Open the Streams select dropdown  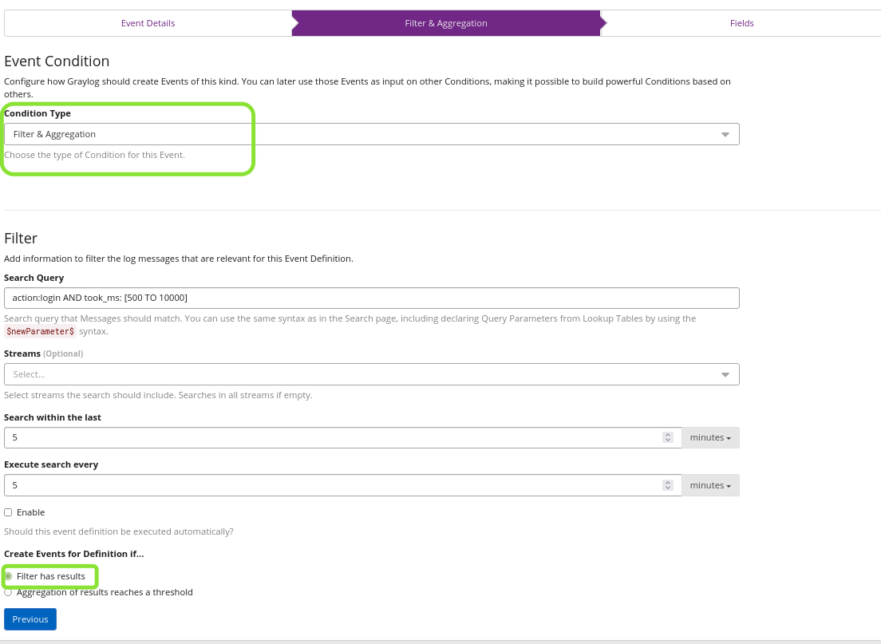[x=371, y=374]
